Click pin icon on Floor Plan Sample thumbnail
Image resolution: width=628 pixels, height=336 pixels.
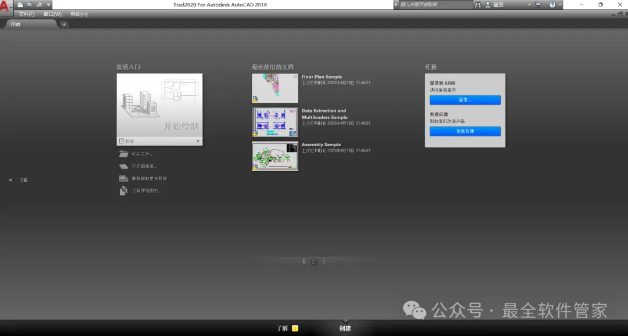tap(295, 76)
